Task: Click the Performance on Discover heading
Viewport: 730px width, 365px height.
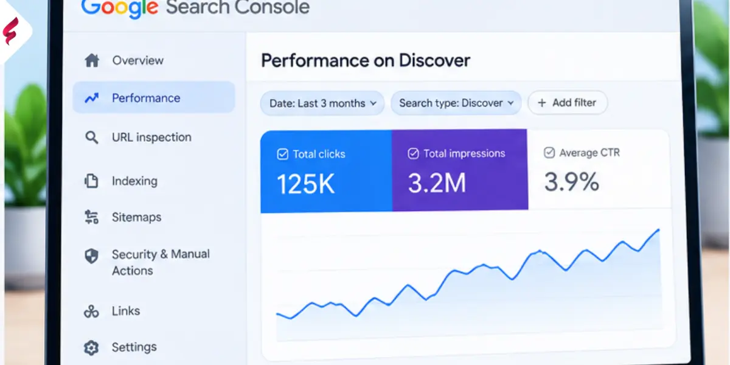Action: (366, 61)
